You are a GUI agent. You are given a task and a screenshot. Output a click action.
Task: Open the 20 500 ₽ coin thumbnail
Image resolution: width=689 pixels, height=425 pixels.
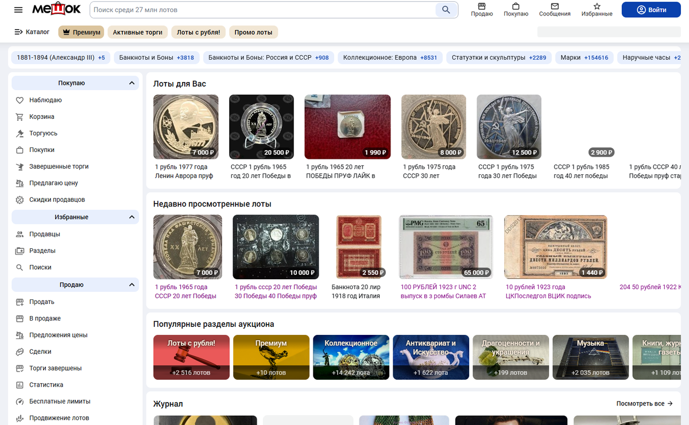coord(261,127)
